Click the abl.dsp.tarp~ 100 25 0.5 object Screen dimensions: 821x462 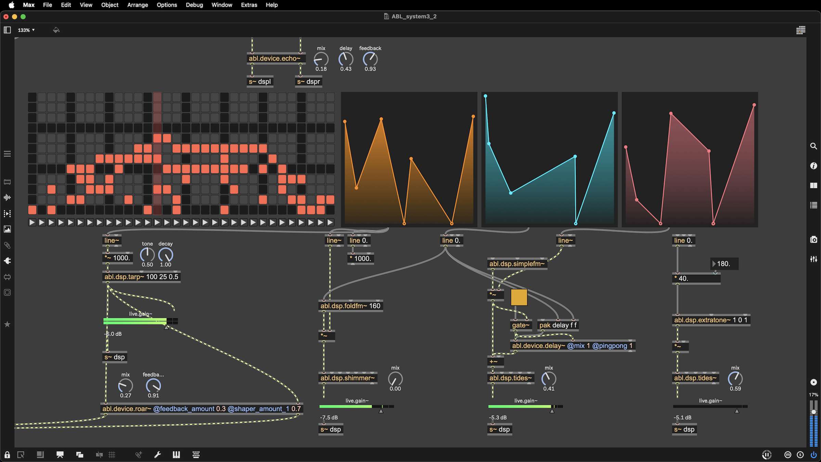(x=142, y=277)
